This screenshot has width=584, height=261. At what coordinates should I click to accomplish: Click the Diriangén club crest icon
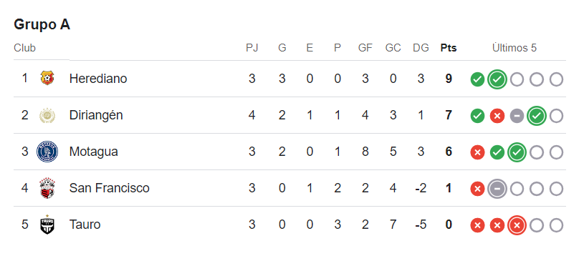pos(47,115)
